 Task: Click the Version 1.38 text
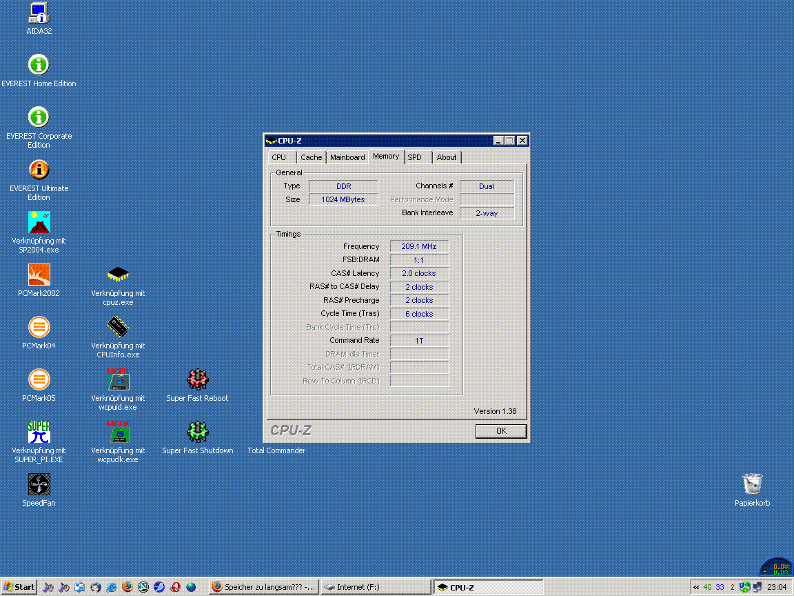click(x=496, y=411)
